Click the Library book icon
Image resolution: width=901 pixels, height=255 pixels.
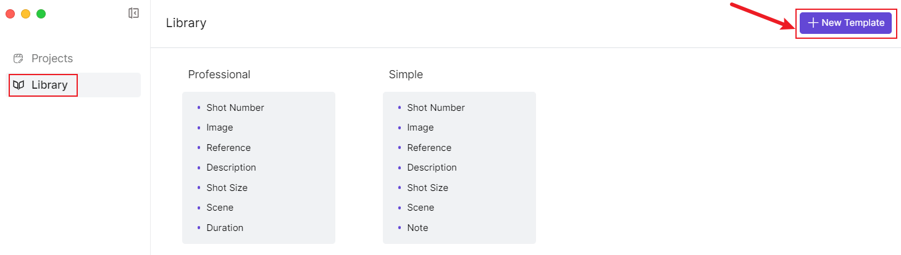pyautogui.click(x=19, y=85)
